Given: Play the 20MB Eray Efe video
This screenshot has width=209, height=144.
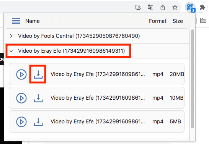Looking at the screenshot, I should pos(21,74).
